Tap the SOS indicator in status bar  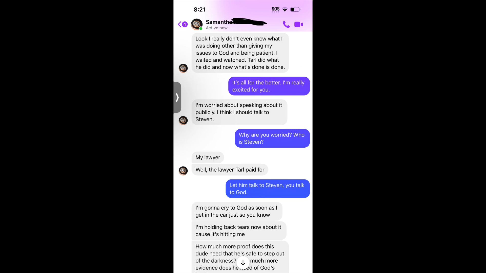[x=276, y=9]
